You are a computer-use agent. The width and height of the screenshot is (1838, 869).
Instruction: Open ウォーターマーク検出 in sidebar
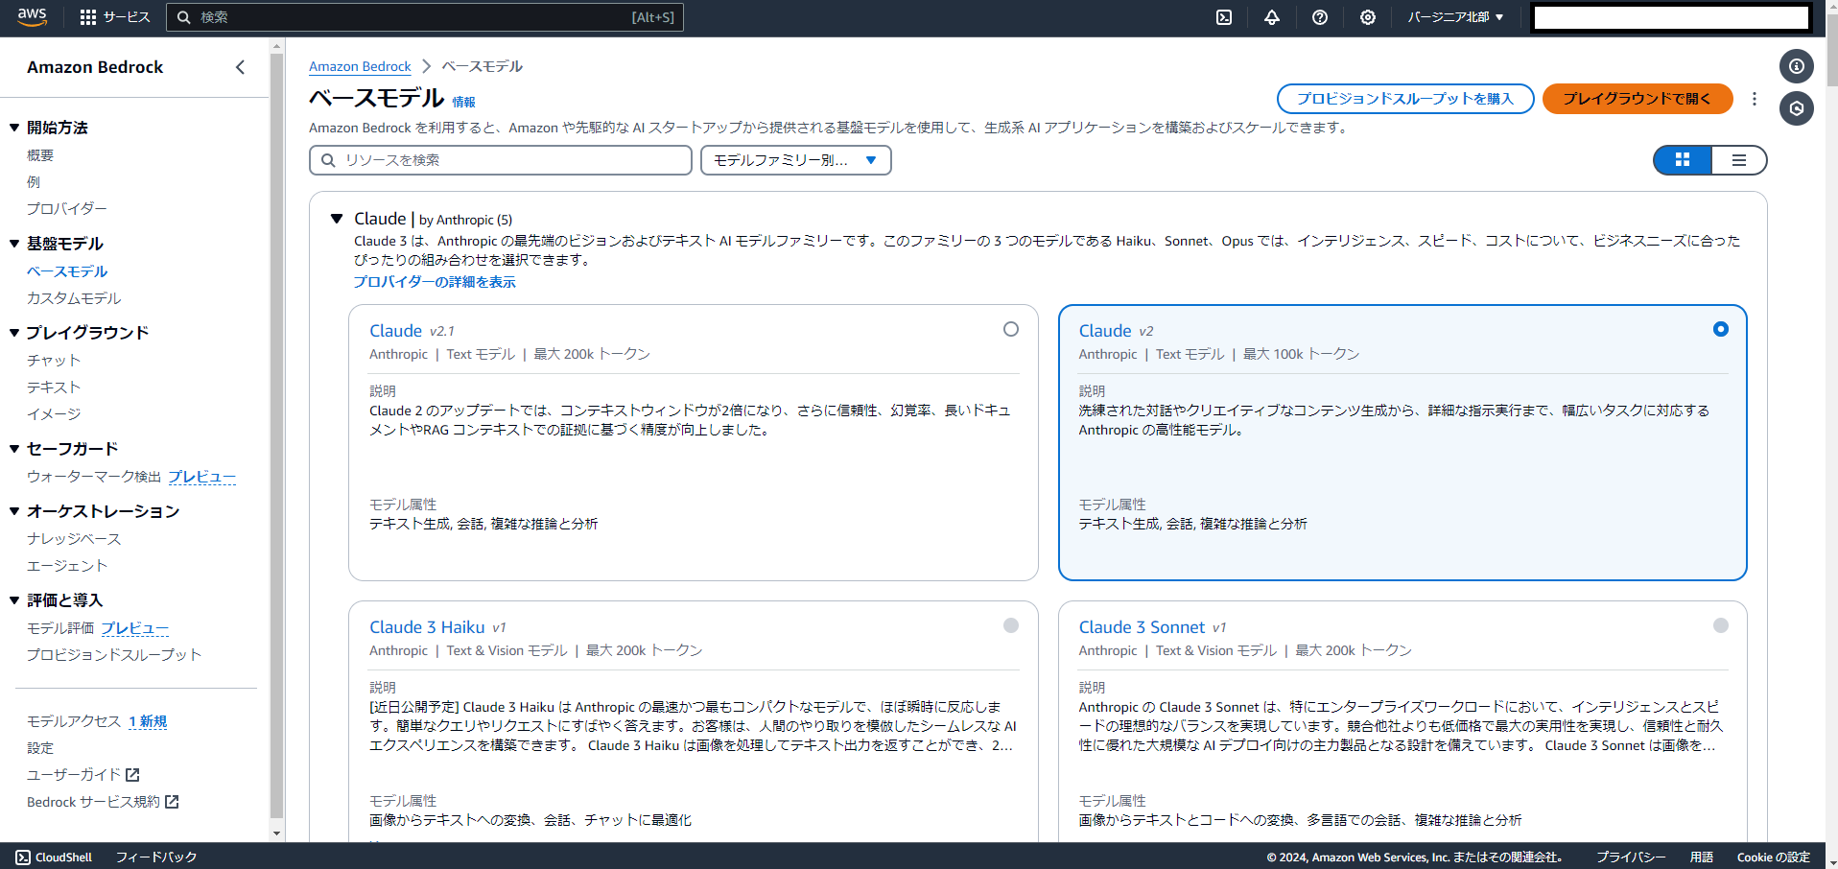(94, 477)
